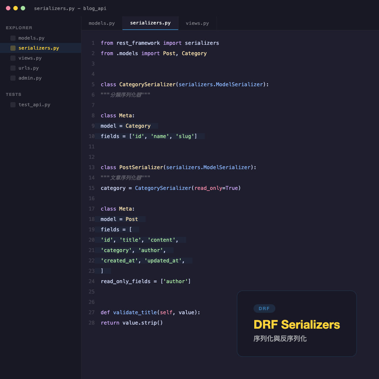Click line number 1 in the gutter
379x379 pixels.
coord(93,43)
